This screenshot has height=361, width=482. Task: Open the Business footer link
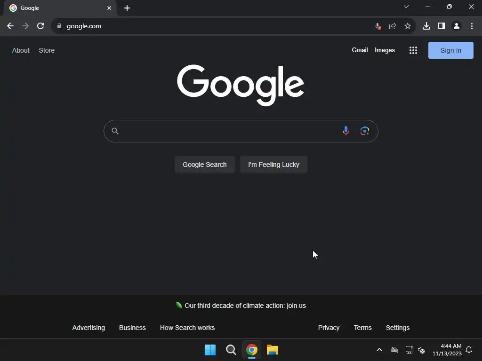132,328
